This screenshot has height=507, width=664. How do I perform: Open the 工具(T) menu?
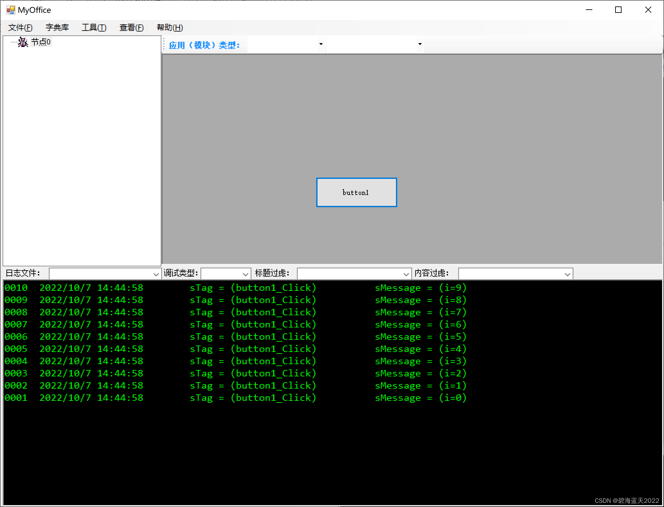point(94,28)
